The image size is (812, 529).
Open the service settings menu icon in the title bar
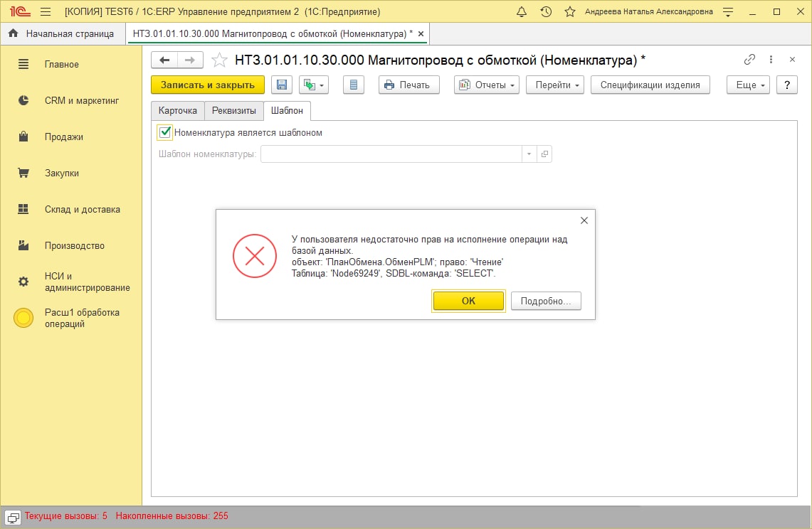(727, 12)
